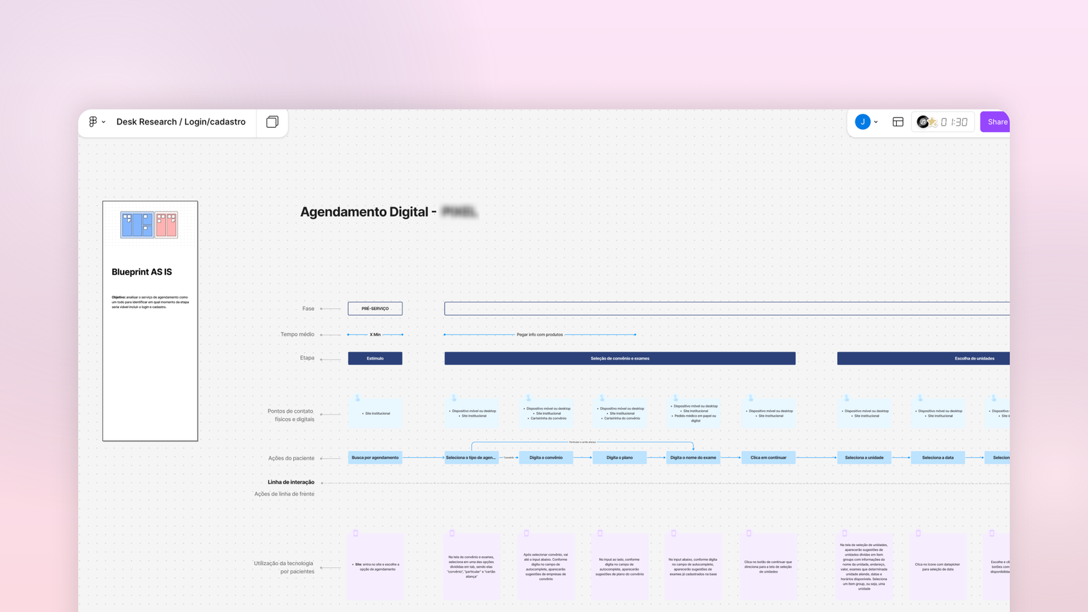
Task: Click the move-to-pages icon beside the file name
Action: point(272,122)
